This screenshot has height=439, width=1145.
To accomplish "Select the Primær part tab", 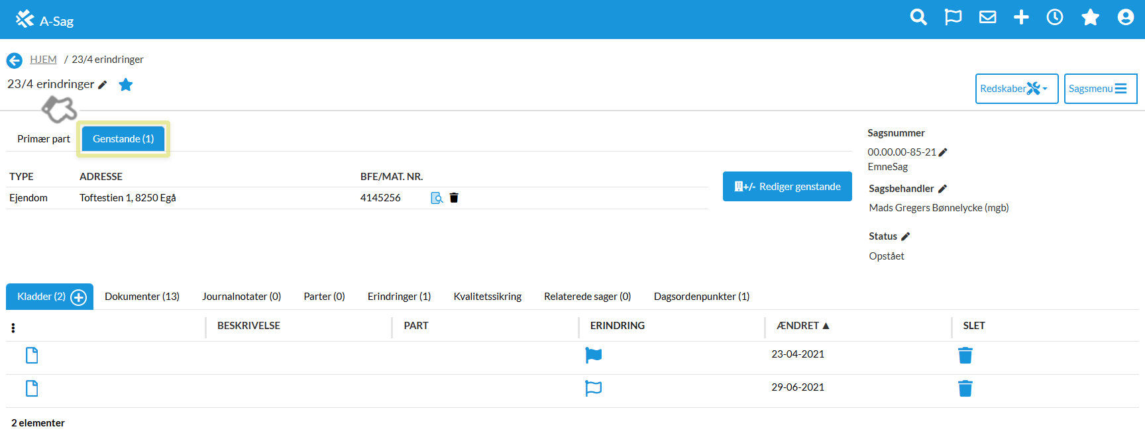I will pos(44,139).
